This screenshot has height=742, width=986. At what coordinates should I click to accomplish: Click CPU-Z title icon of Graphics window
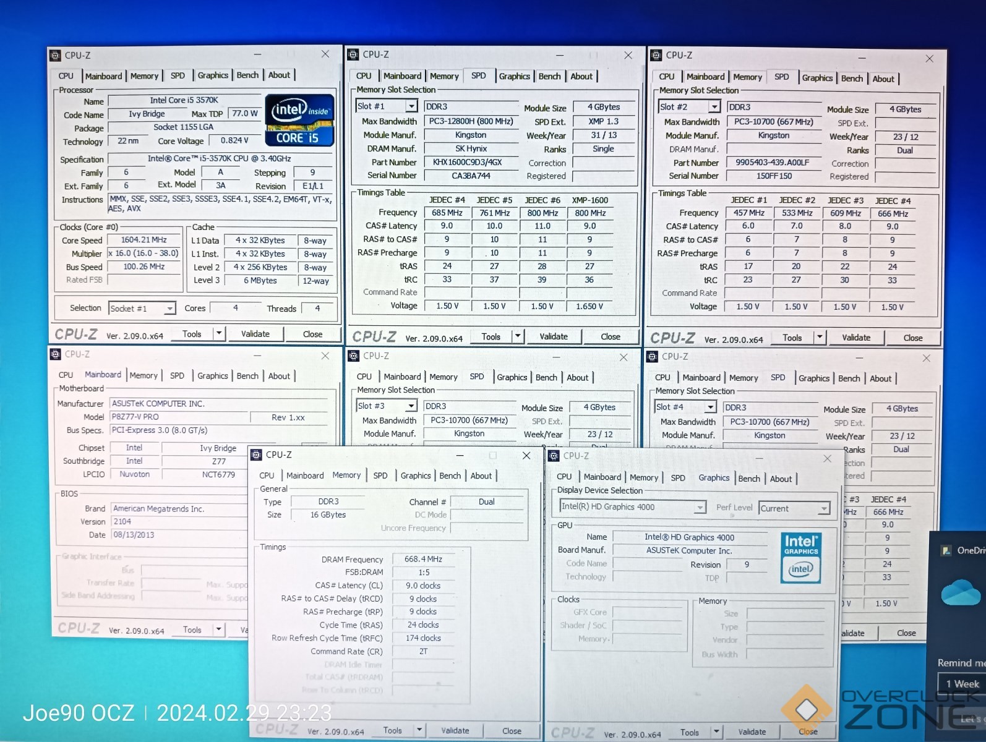pyautogui.click(x=554, y=456)
